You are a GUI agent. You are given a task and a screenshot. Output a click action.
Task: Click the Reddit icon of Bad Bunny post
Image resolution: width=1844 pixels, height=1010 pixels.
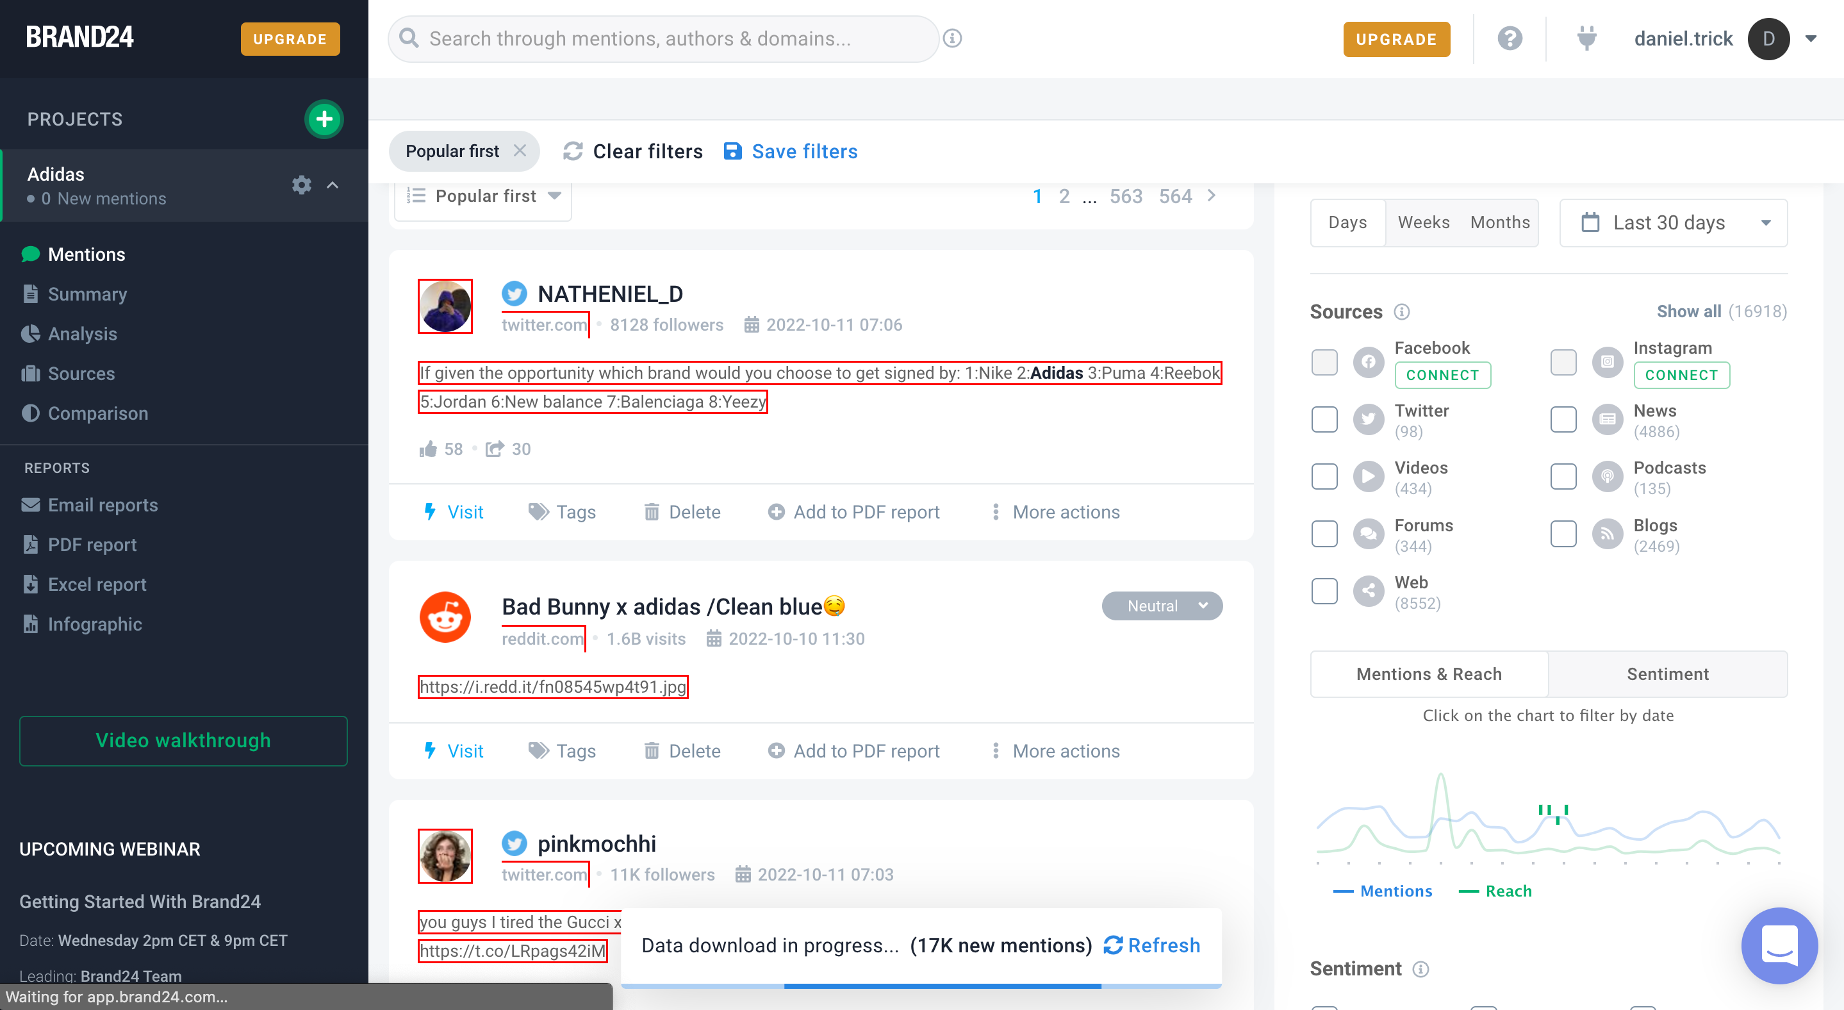click(445, 617)
